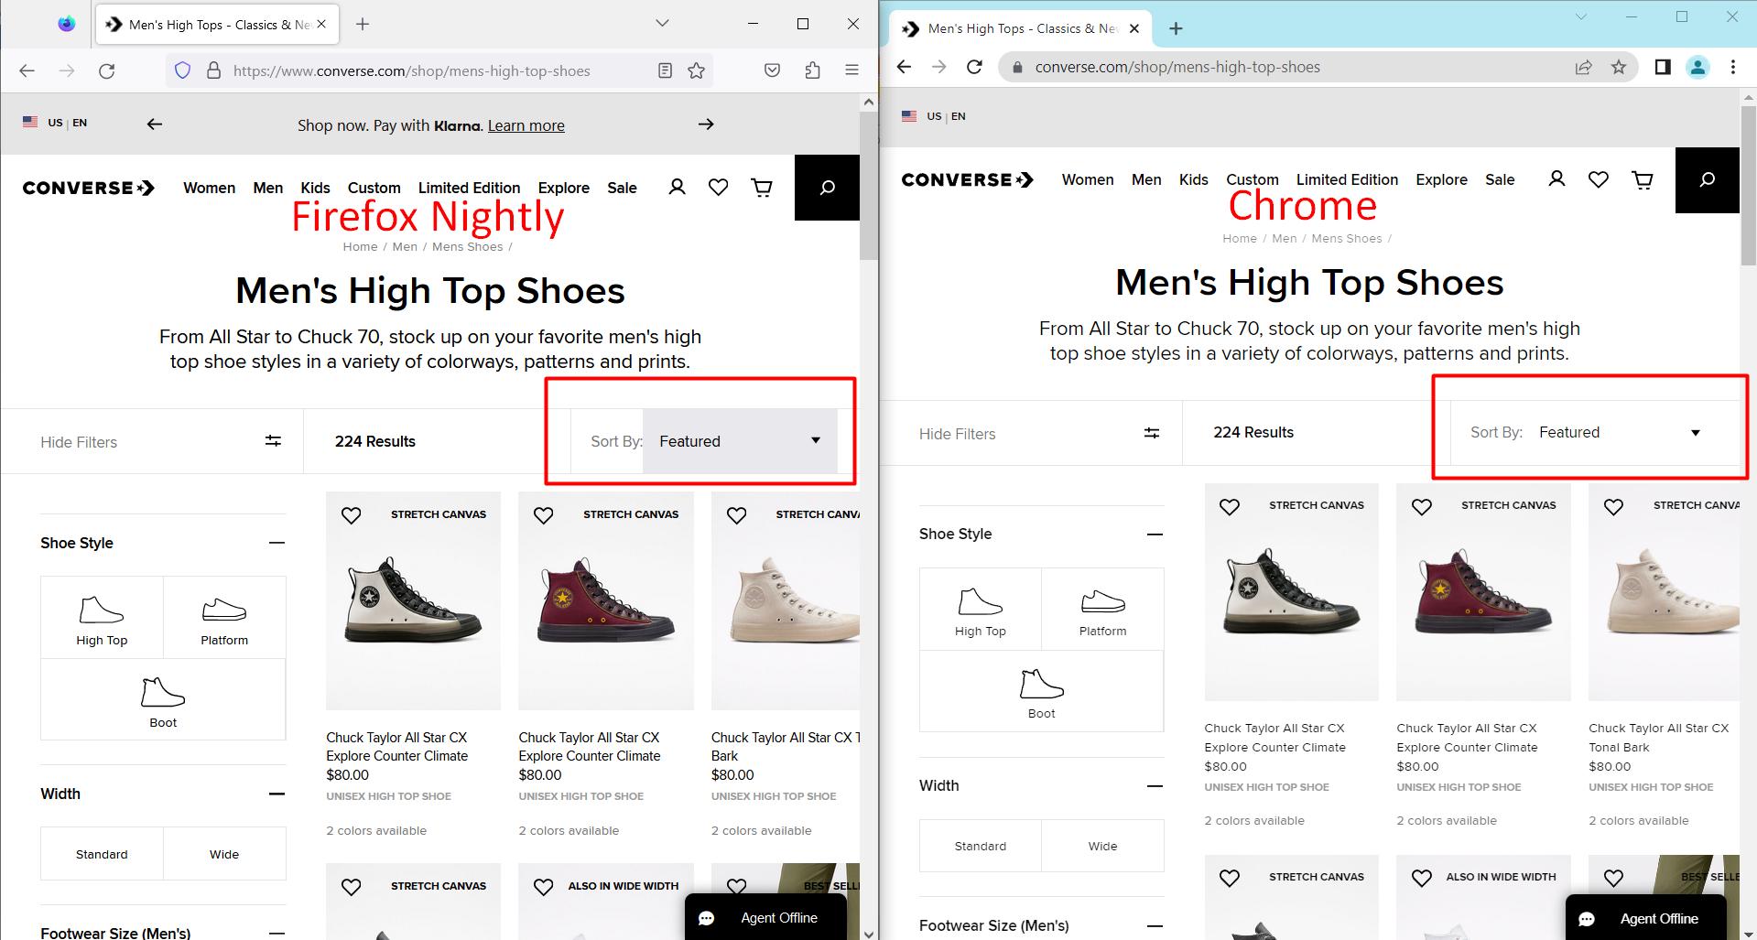Click the Hide Filters button
Viewport: 1757px width, 940px height.
coord(79,441)
